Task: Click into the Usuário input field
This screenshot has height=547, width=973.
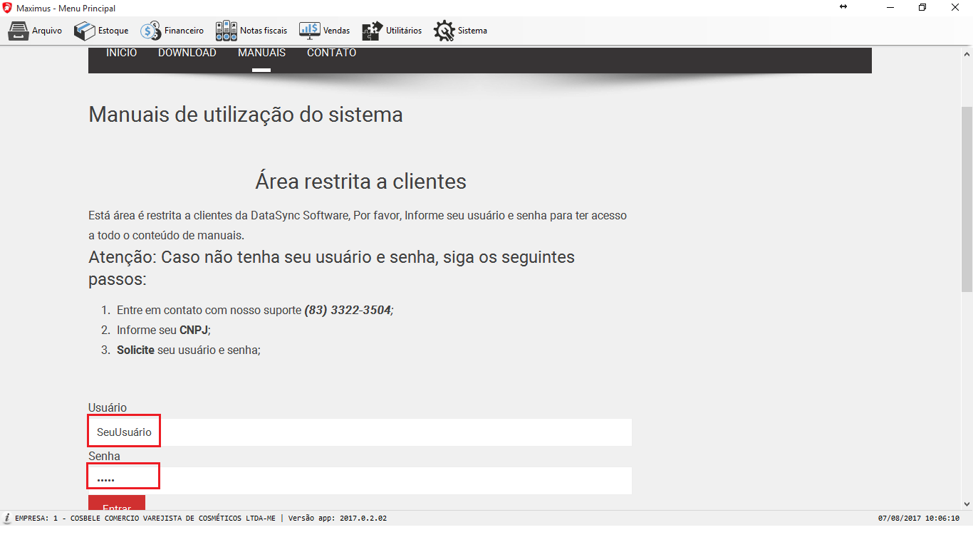Action: 360,432
